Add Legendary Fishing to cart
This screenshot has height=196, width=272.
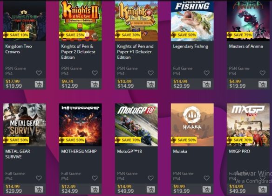(x=207, y=84)
